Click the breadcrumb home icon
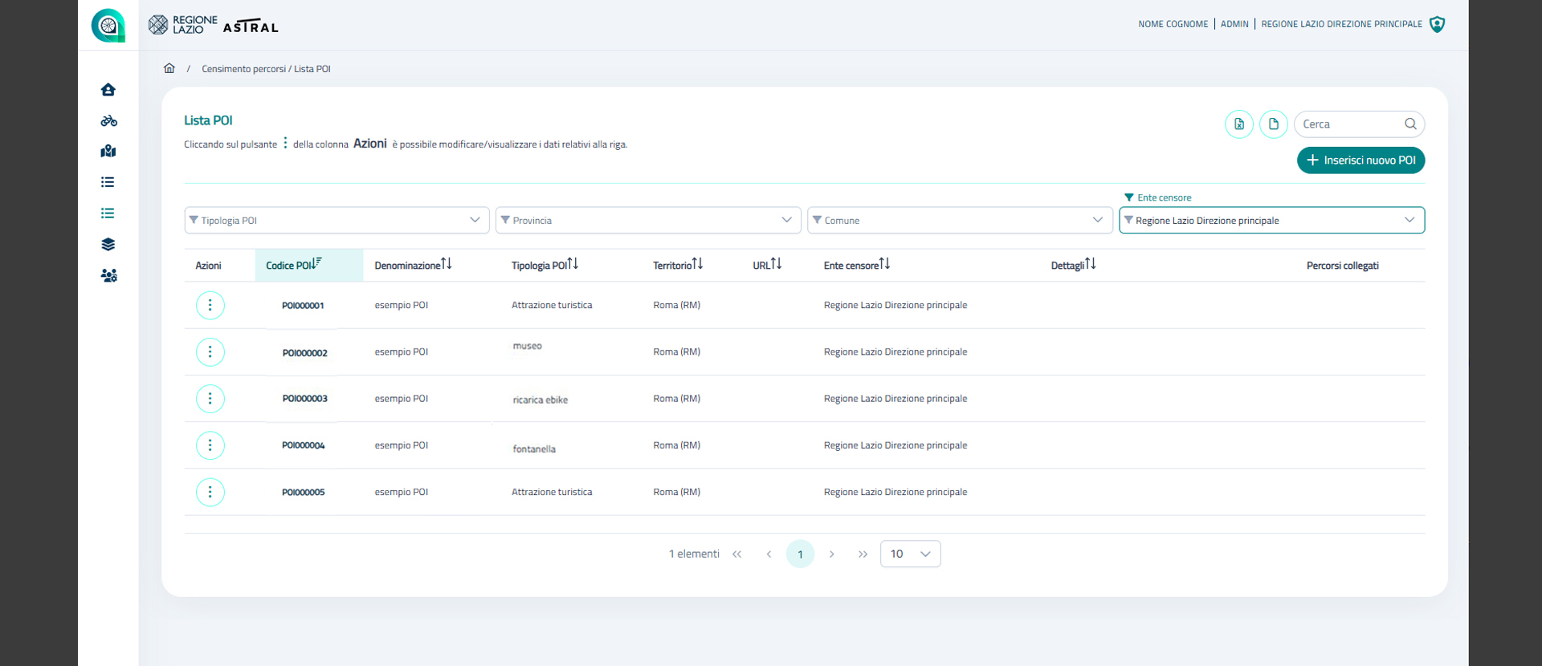The image size is (1542, 666). (x=169, y=69)
